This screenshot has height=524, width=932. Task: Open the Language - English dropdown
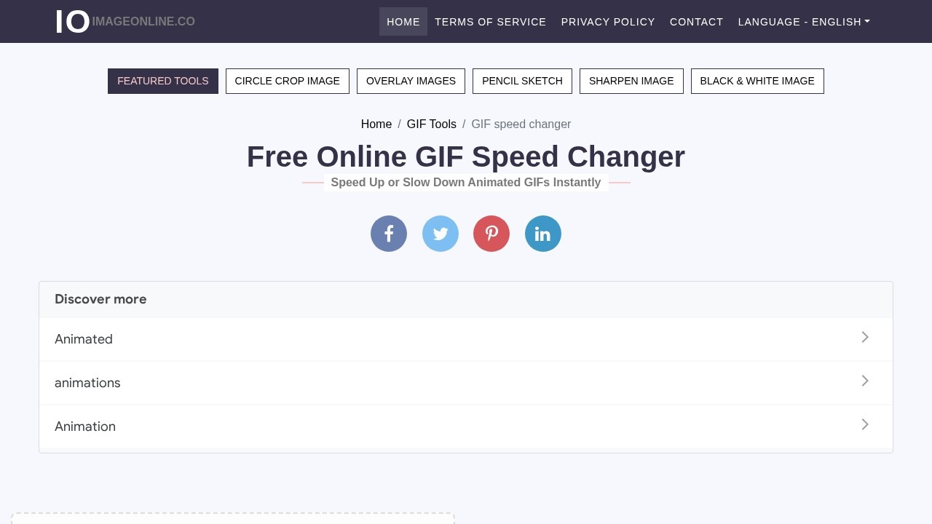coord(803,22)
